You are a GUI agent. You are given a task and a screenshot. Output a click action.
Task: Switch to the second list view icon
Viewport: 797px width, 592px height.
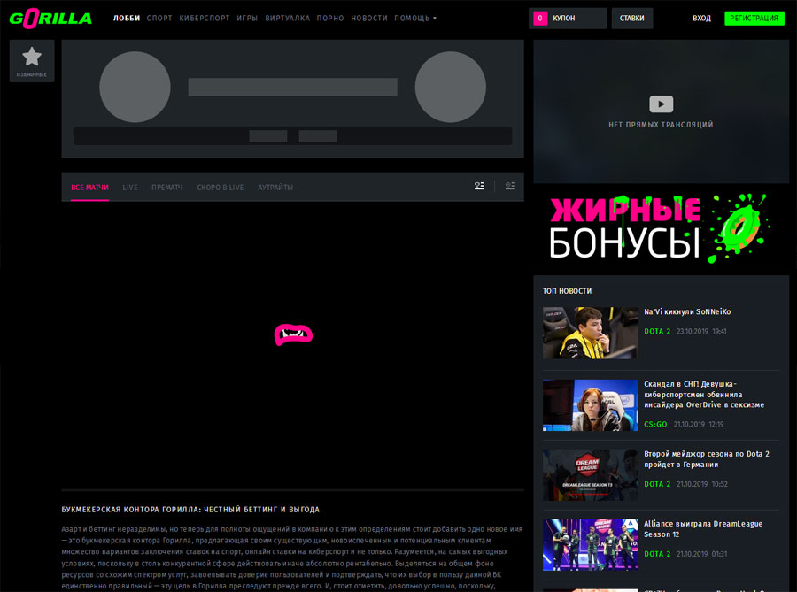(510, 187)
